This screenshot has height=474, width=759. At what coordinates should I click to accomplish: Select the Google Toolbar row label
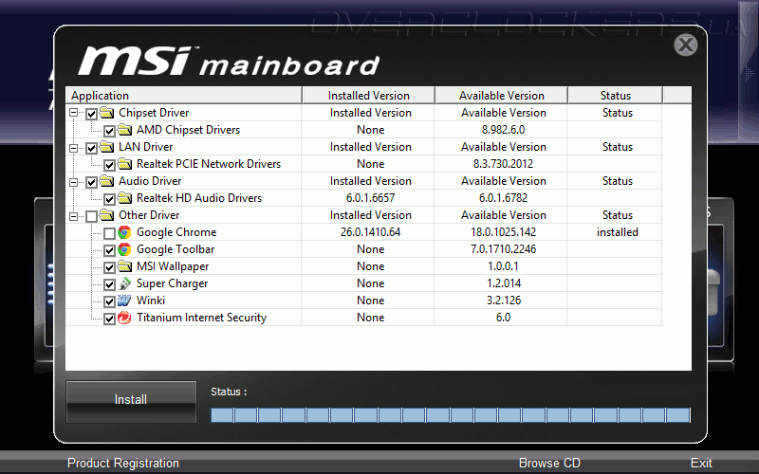coord(176,249)
